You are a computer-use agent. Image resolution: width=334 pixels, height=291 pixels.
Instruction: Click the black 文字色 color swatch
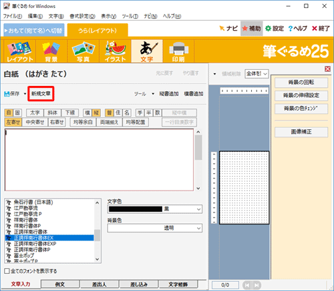(x=136, y=209)
